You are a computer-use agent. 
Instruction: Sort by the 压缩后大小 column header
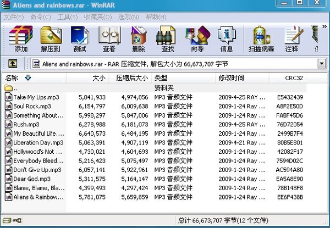click(x=130, y=78)
